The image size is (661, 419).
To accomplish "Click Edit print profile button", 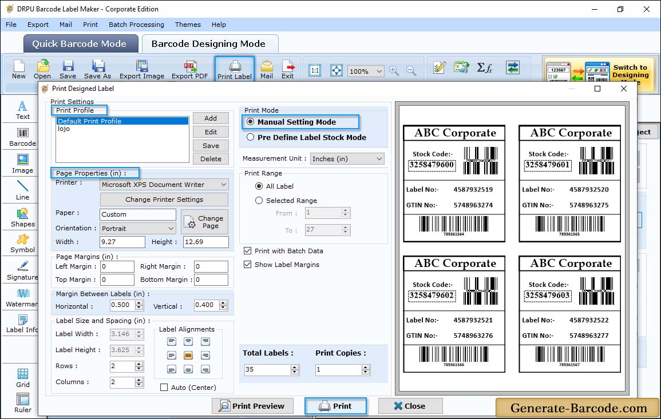I will (x=211, y=132).
